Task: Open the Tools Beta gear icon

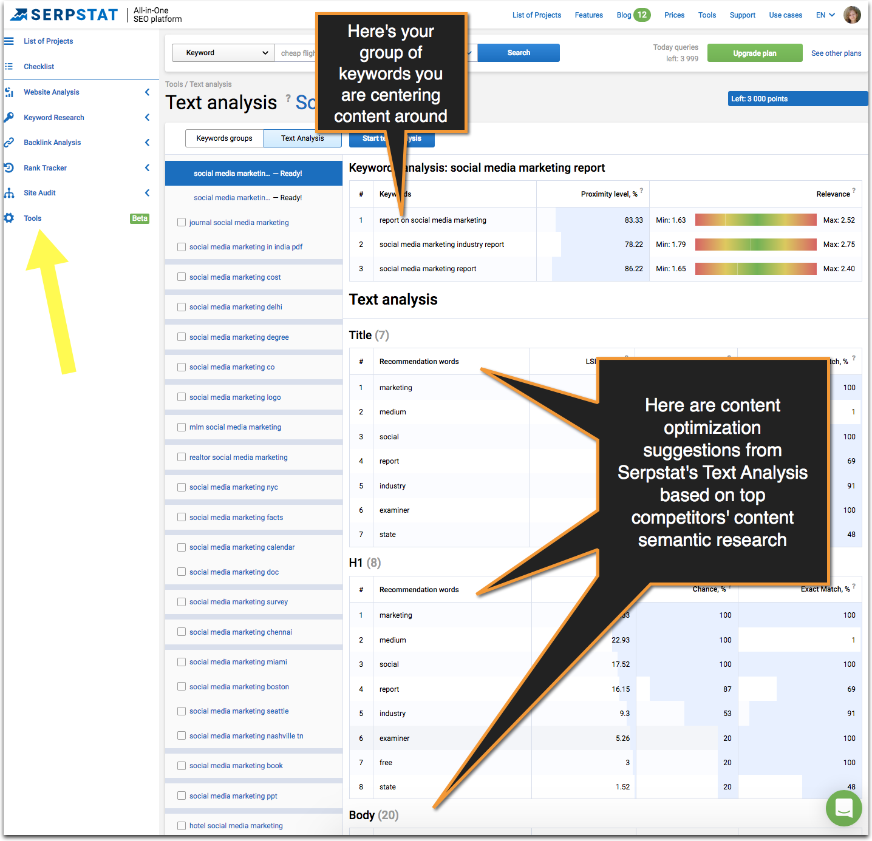Action: click(x=9, y=218)
